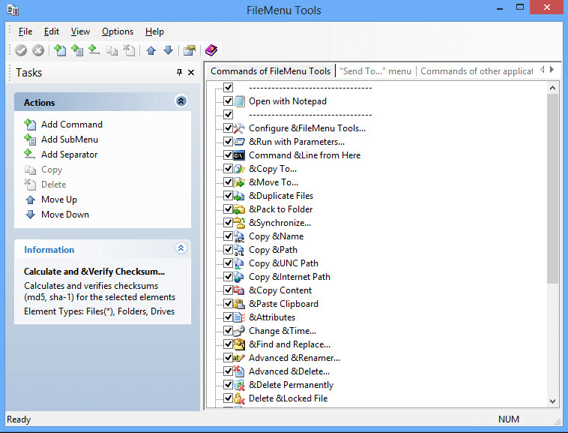Collapse the Information section chevron
This screenshot has width=568, height=433.
click(x=181, y=248)
